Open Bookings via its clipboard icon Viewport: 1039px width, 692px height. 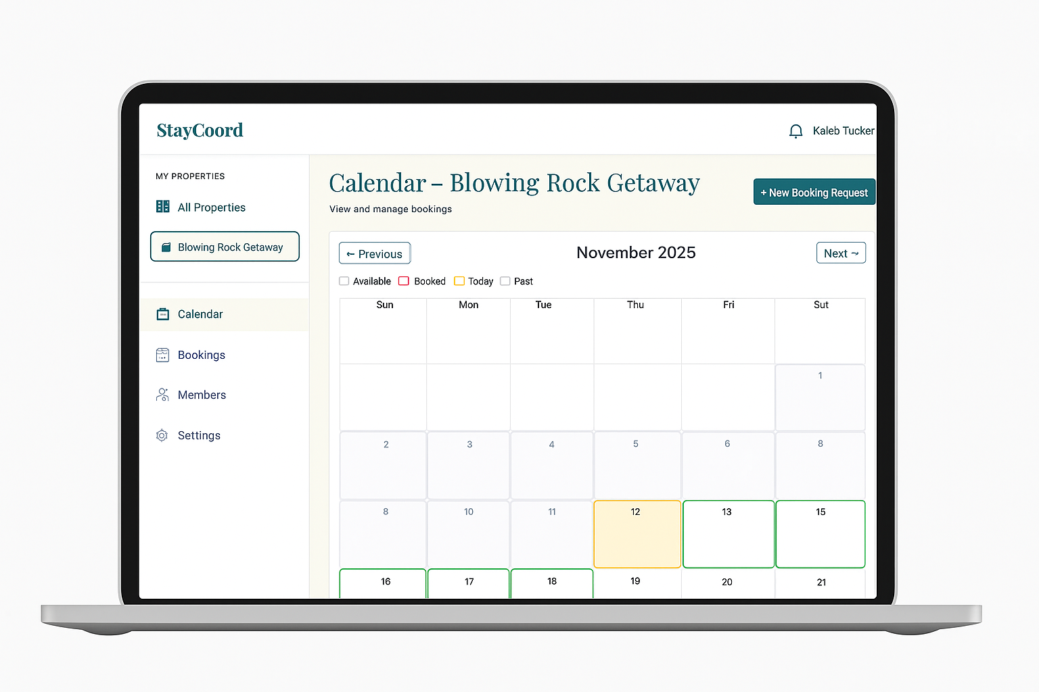tap(162, 354)
